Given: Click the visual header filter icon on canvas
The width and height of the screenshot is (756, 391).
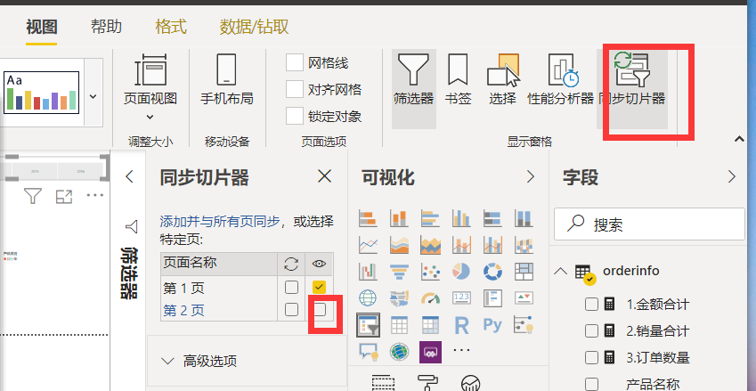Looking at the screenshot, I should (32, 196).
